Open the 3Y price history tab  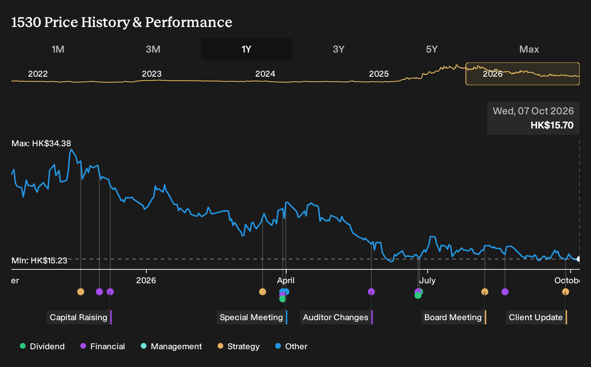click(339, 49)
